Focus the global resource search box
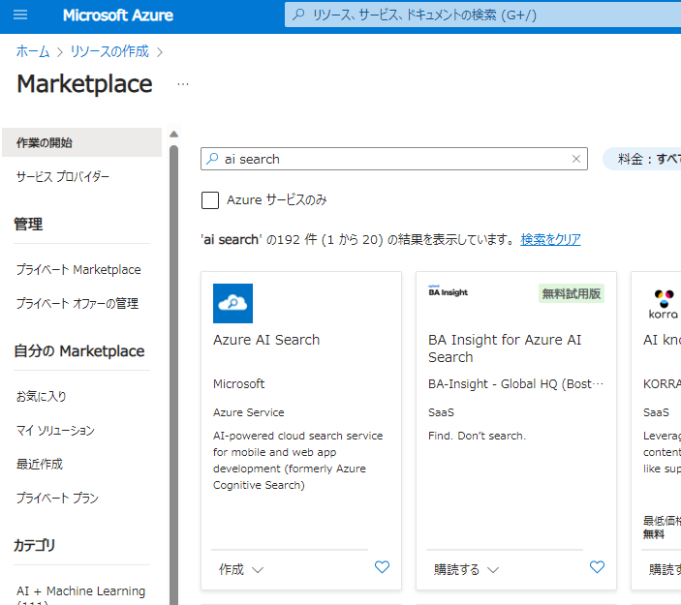Image resolution: width=681 pixels, height=605 pixels. 482,15
